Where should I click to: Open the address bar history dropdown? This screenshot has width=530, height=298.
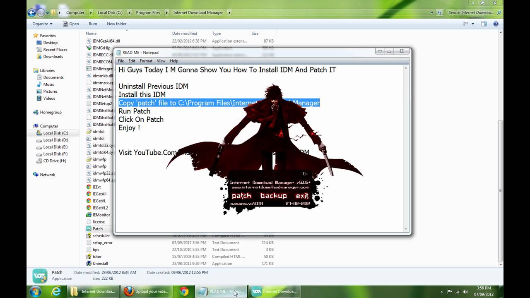432,12
